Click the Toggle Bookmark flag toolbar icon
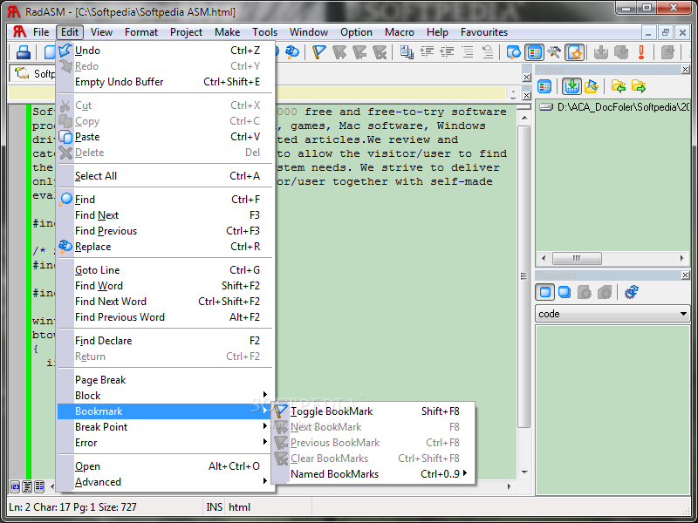The image size is (698, 523). tap(318, 52)
